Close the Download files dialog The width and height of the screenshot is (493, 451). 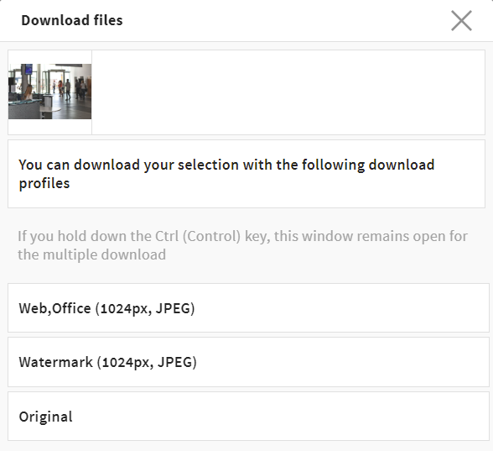[461, 20]
